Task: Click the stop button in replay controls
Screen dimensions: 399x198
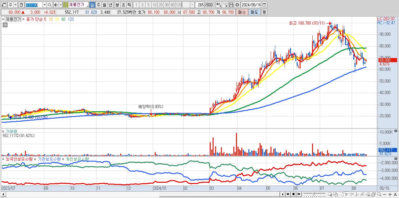Action: [x=293, y=194]
